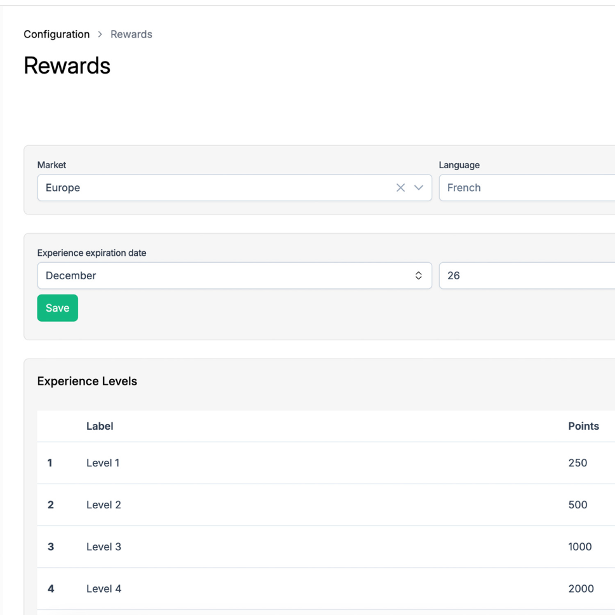The image size is (615, 615).
Task: Select the Level 3 label cell
Action: [x=103, y=546]
